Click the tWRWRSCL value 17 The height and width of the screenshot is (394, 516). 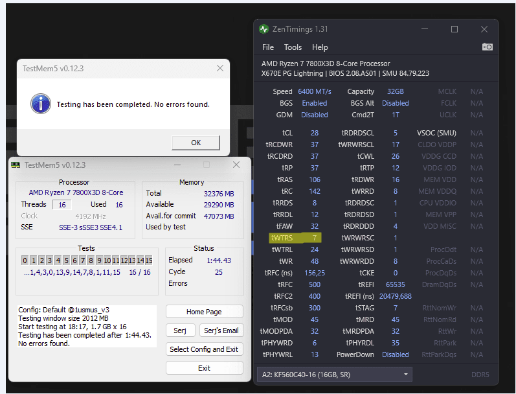click(x=396, y=145)
